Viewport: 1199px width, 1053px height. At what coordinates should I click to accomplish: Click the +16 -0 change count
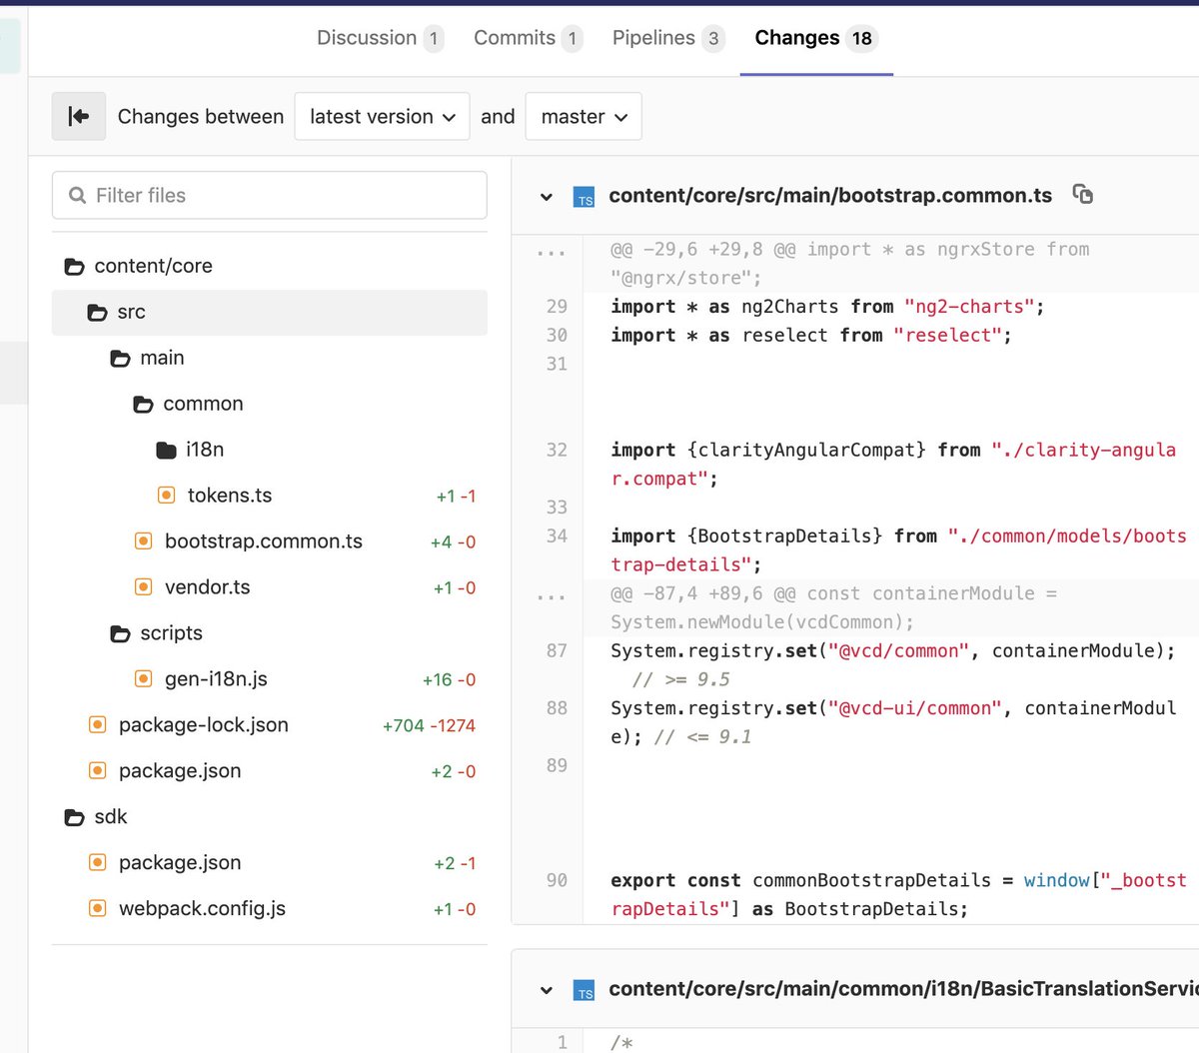click(x=449, y=680)
